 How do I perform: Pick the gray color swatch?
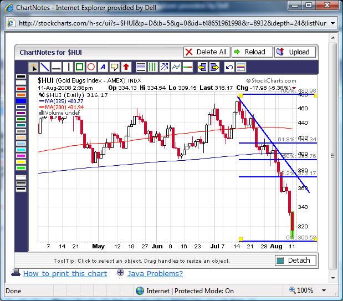click(x=21, y=131)
